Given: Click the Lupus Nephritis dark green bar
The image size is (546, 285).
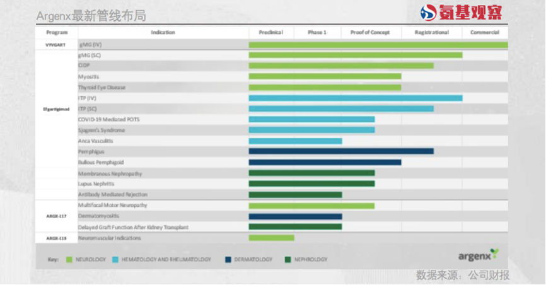Looking at the screenshot, I should tap(311, 183).
